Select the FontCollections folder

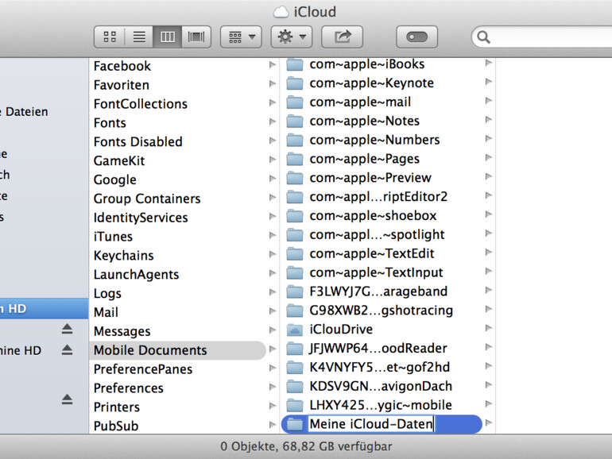click(140, 104)
